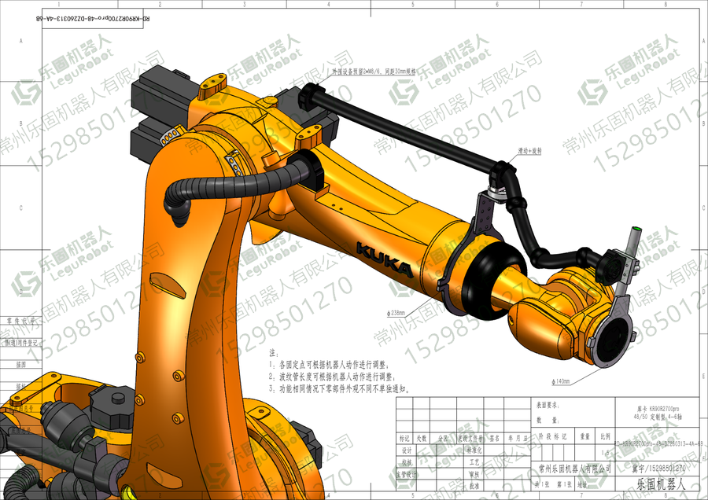The height and width of the screenshot is (500, 708).
Task: Click the '数量:' title block field
Action: click(x=548, y=420)
